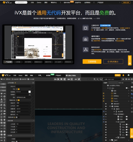Select the Clients row in object tree
Screen dimensions: 133x142
[x=116, y=98]
